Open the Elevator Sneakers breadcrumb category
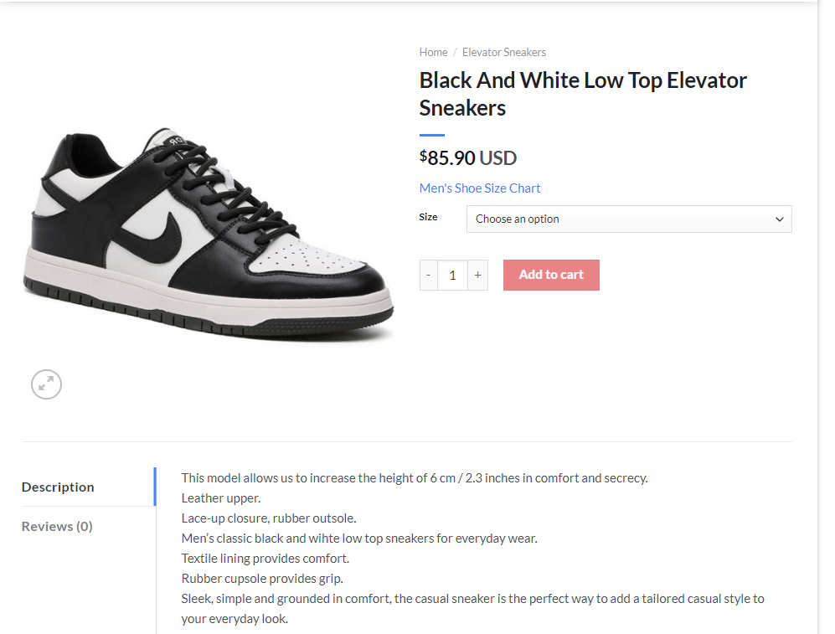Image resolution: width=835 pixels, height=634 pixels. pyautogui.click(x=503, y=52)
